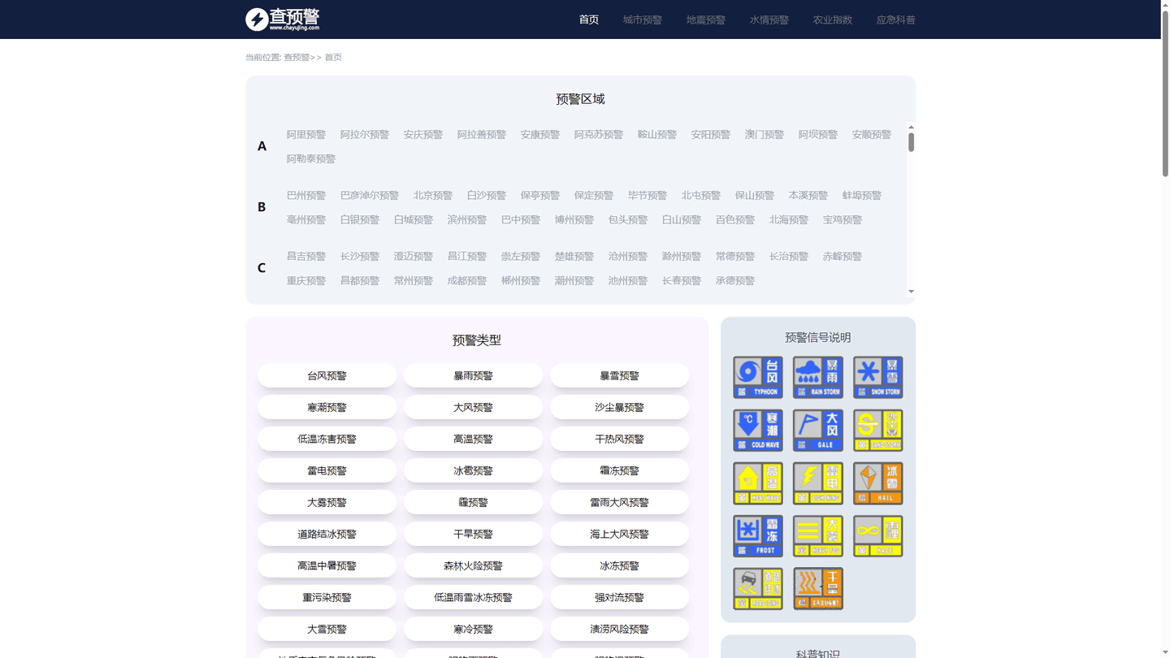The width and height of the screenshot is (1170, 658).
Task: Open the 低温冻害预警 type button
Action: pyautogui.click(x=327, y=439)
